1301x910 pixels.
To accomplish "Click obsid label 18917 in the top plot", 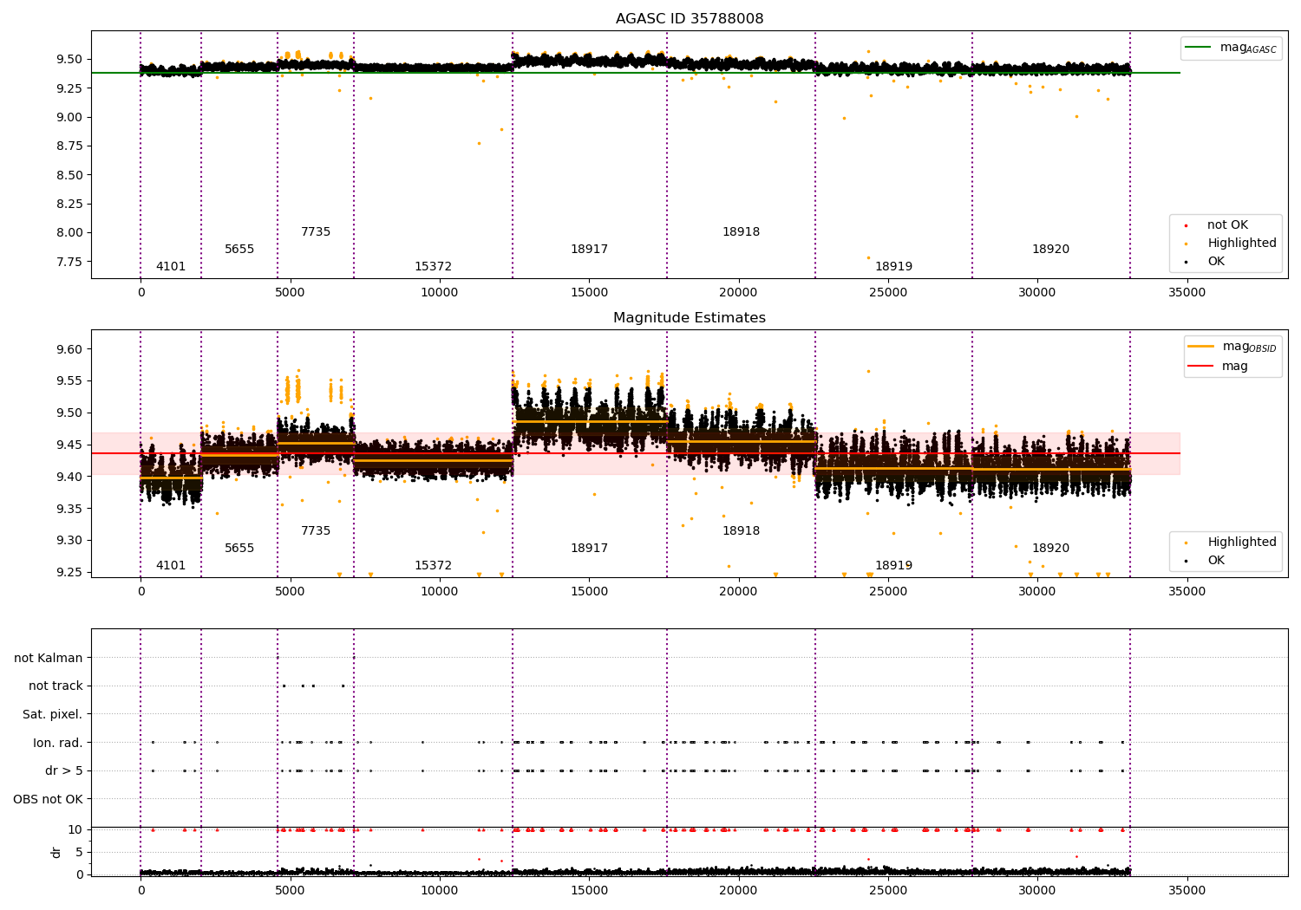I will (x=589, y=250).
